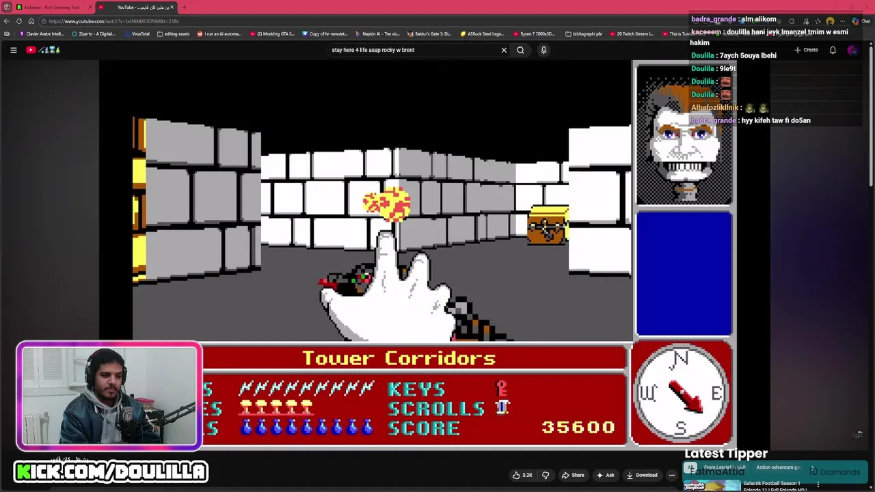Open more actions three-dot menu under video
Screen dimensions: 875x492
click(x=672, y=475)
